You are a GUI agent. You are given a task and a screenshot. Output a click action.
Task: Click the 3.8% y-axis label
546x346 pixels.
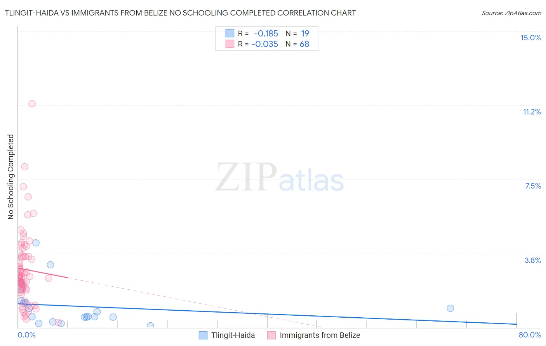pos(533,260)
